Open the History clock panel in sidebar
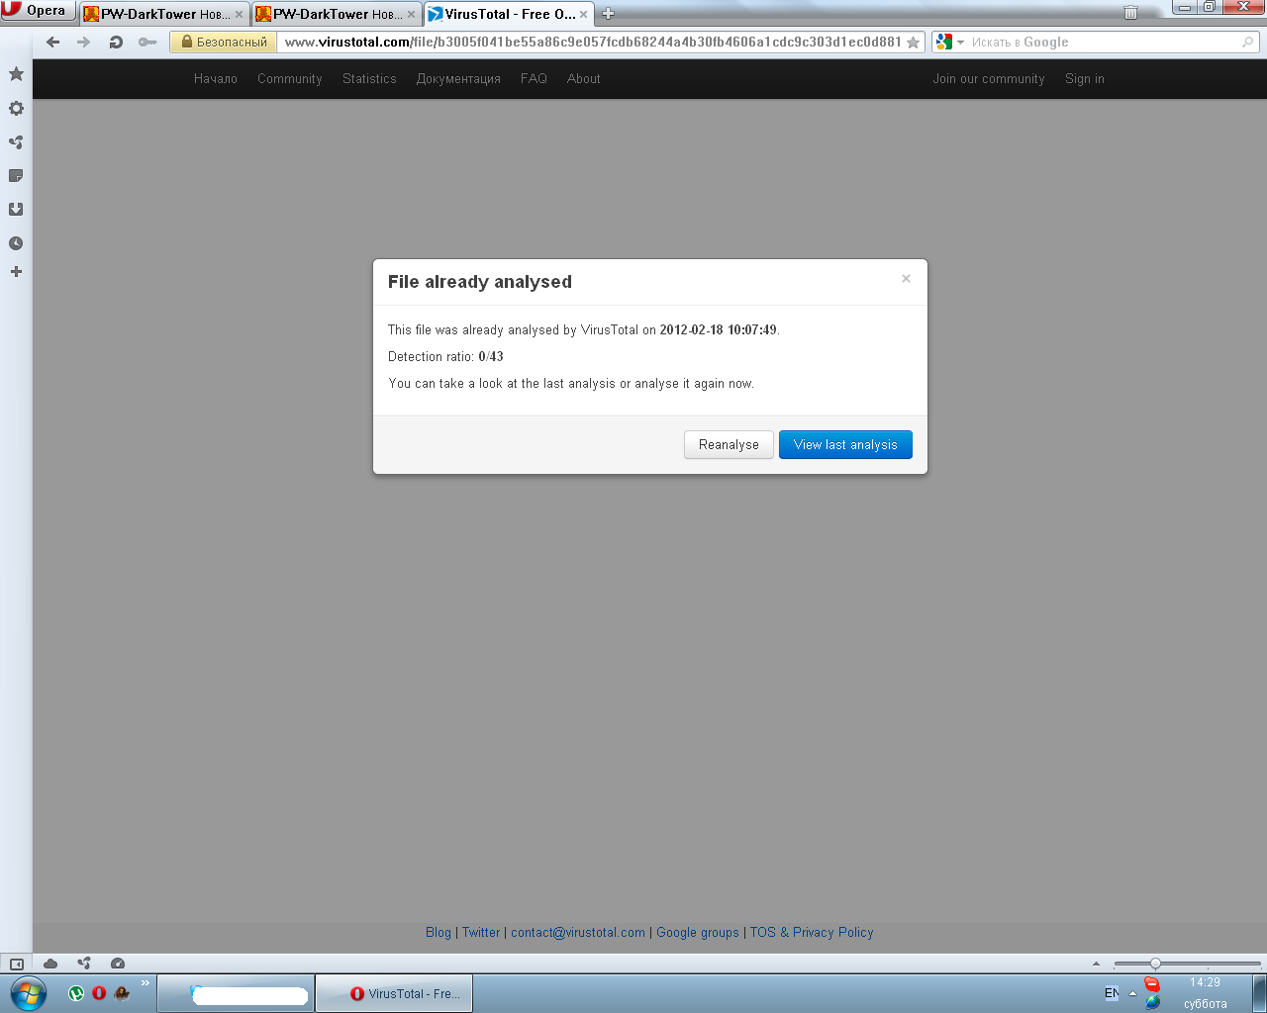Screen dimensions: 1267x1013 tap(16, 242)
